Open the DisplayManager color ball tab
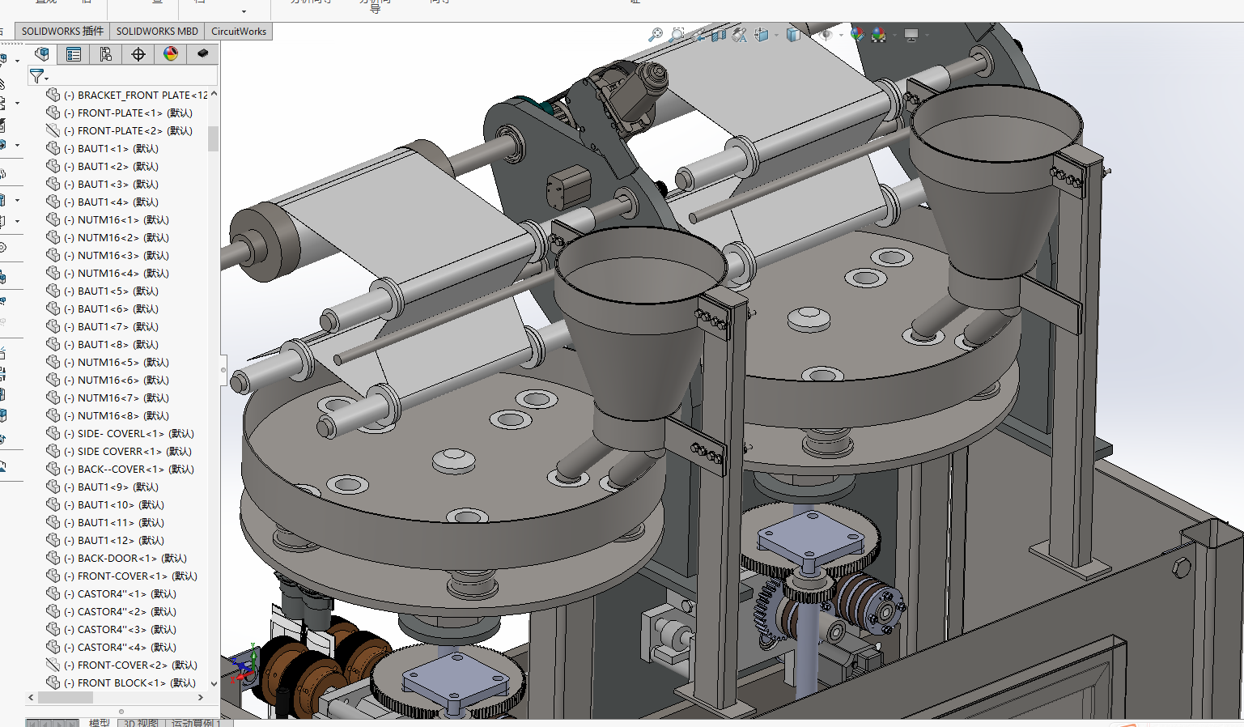The height and width of the screenshot is (727, 1244). pos(171,54)
